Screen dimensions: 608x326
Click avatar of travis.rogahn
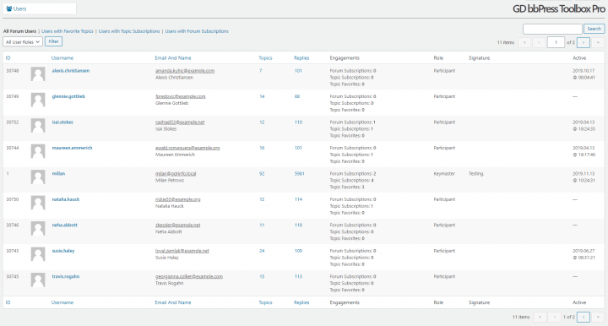click(38, 280)
